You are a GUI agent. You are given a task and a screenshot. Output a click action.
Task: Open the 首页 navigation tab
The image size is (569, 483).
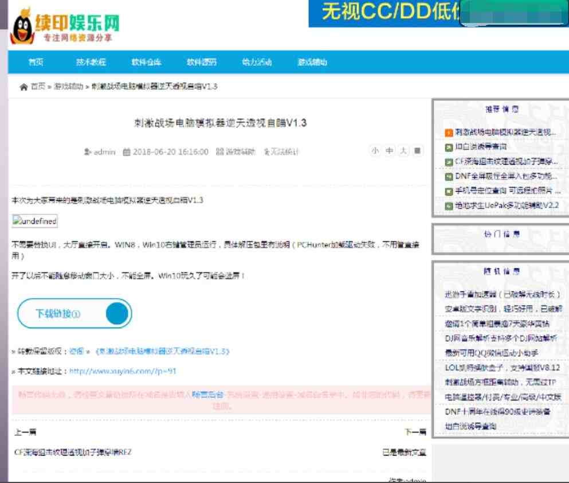[36, 63]
